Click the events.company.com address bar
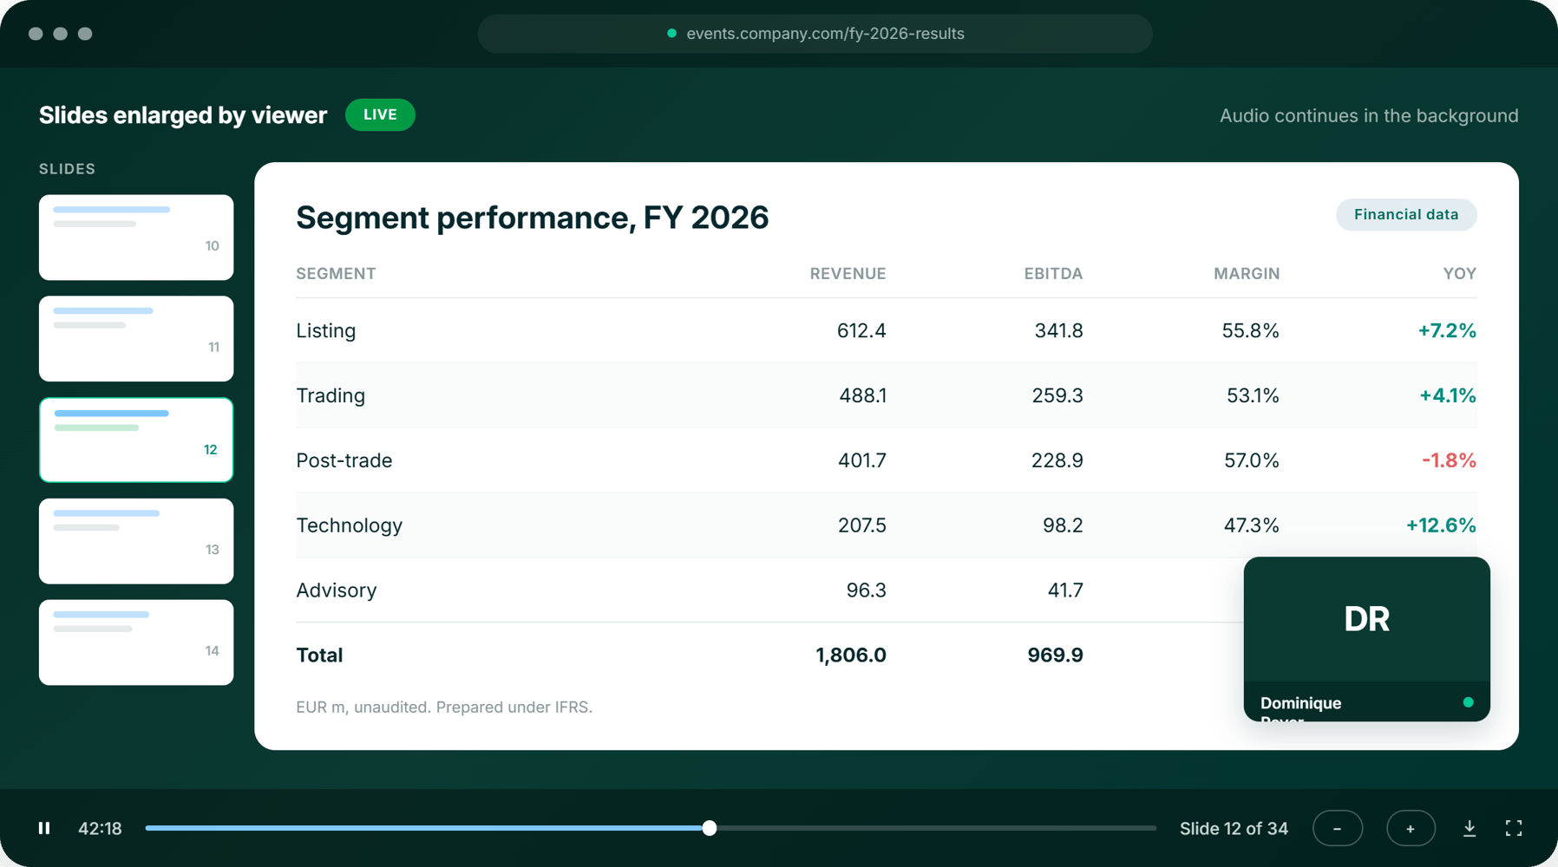 pos(815,34)
